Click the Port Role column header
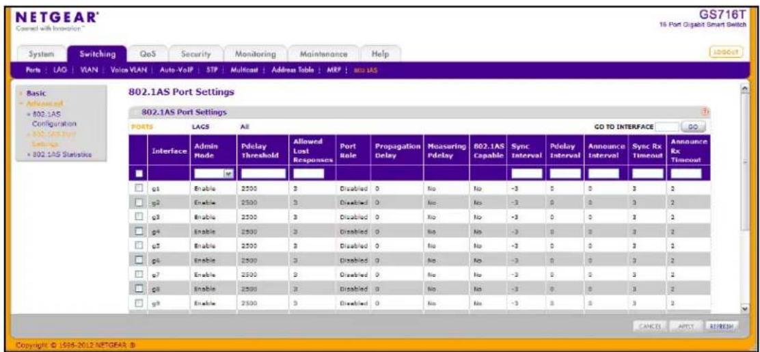The width and height of the screenshot is (760, 352). [x=352, y=151]
